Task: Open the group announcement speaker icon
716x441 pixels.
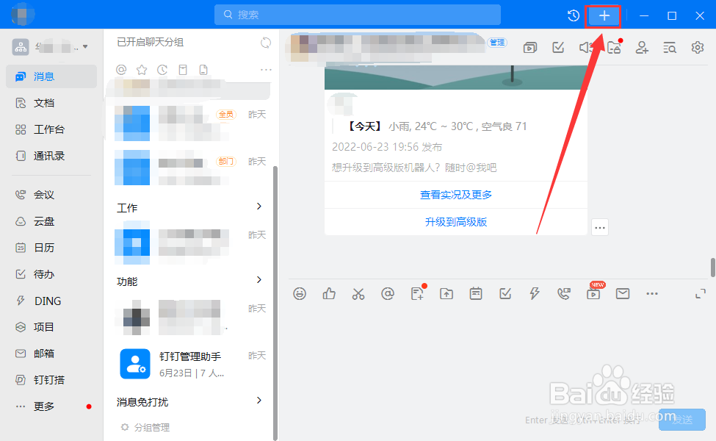Action: (x=585, y=47)
